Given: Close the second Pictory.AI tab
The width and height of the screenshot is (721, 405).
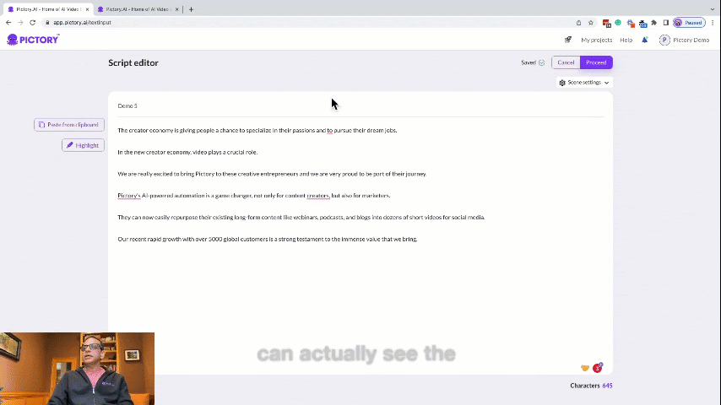Looking at the screenshot, I should pos(176,9).
